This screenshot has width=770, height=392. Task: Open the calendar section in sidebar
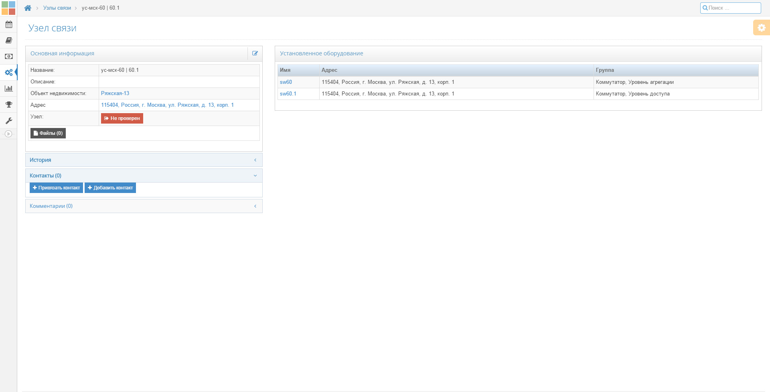[8, 24]
